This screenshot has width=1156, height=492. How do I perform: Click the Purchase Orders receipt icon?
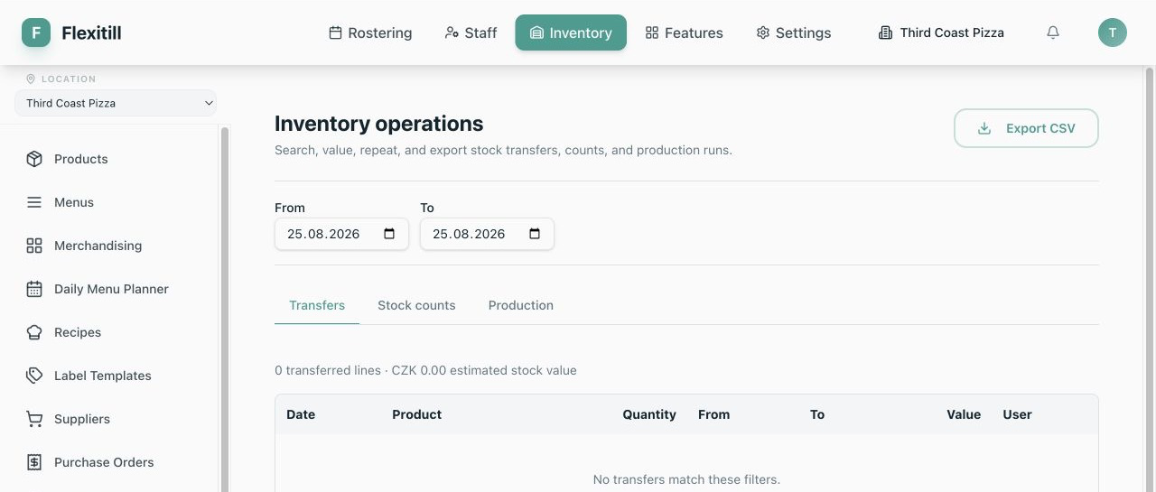34,462
